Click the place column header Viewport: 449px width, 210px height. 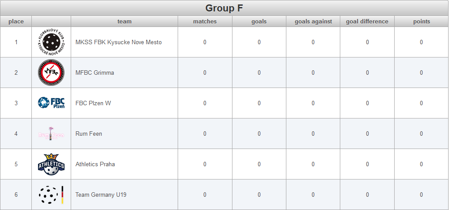[x=16, y=22]
